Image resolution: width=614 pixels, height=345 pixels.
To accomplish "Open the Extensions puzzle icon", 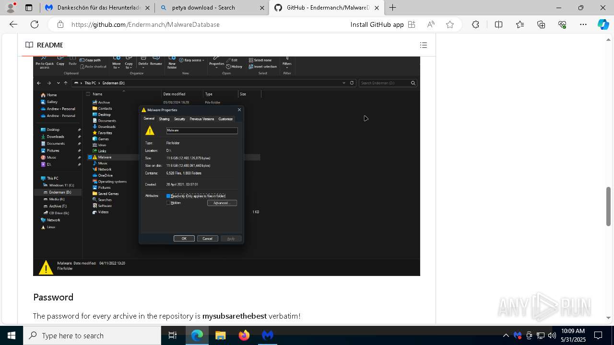I will pyautogui.click(x=475, y=24).
